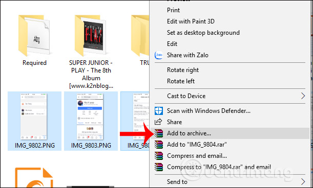The height and width of the screenshot is (188, 313).
Task: Click the Zalo icon in context menu
Action: 159,55
